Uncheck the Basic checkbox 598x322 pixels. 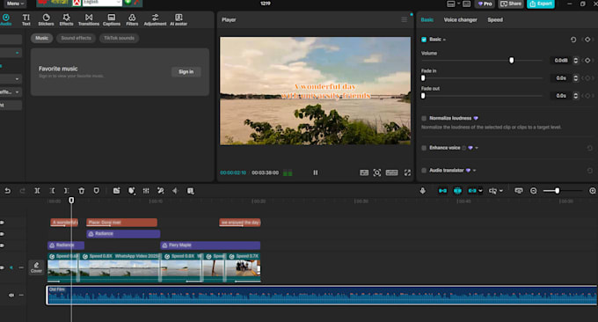click(x=424, y=40)
